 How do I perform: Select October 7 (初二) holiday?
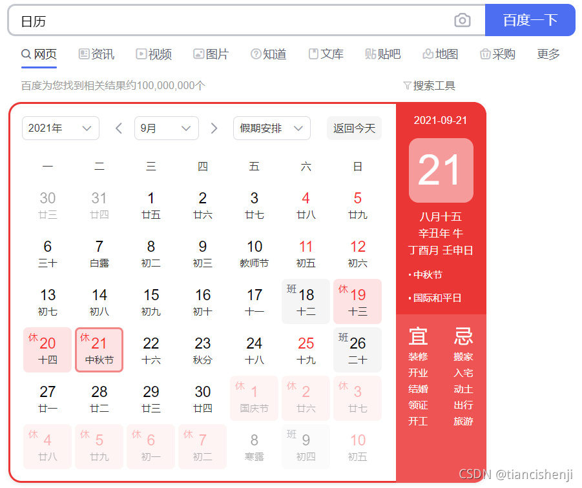click(203, 447)
